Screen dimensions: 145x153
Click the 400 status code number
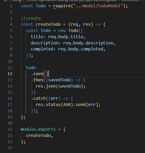(67, 105)
